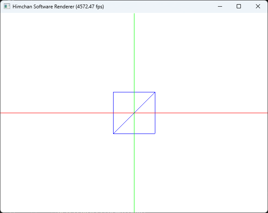Click the renderer app icon in title bar
The height and width of the screenshot is (213, 268).
(x=7, y=7)
